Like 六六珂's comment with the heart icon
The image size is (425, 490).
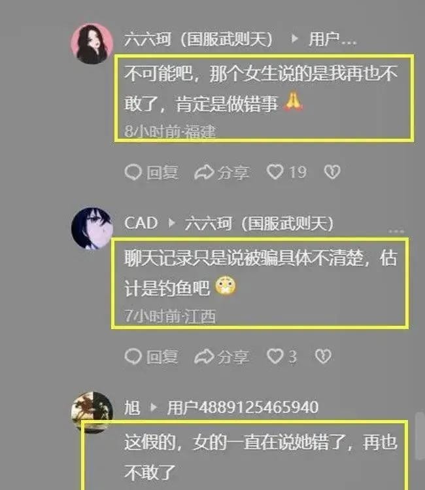click(275, 172)
